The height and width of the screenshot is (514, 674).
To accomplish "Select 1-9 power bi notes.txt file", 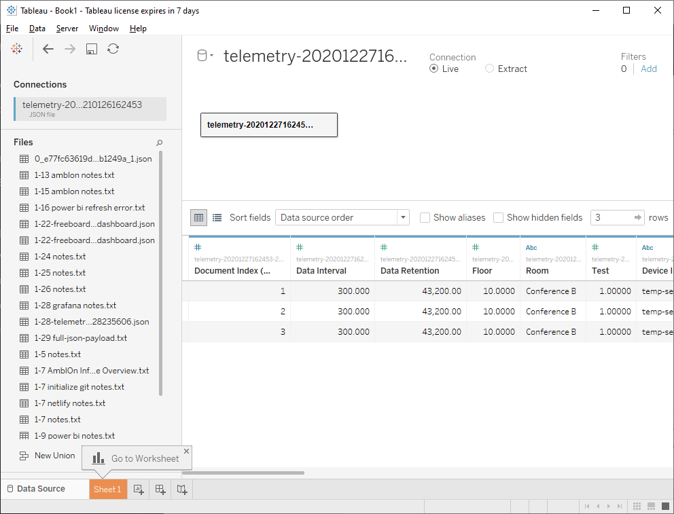I will (x=67, y=437).
